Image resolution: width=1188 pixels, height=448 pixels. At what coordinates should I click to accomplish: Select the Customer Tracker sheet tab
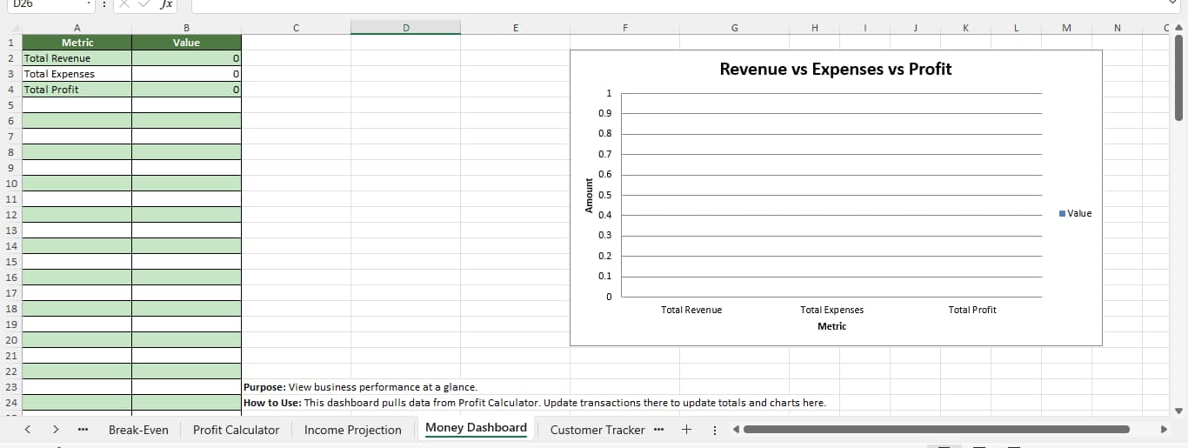[597, 430]
